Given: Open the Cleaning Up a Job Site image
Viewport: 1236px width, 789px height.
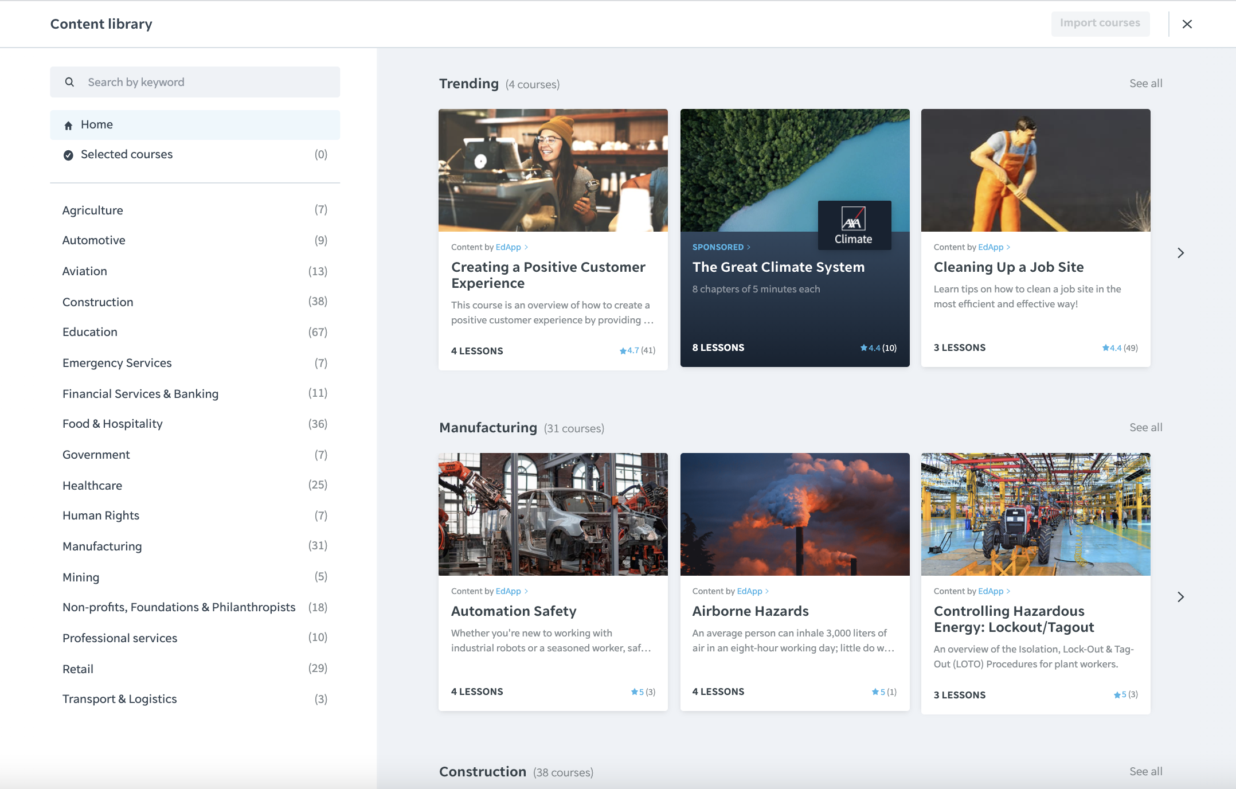Looking at the screenshot, I should 1036,170.
